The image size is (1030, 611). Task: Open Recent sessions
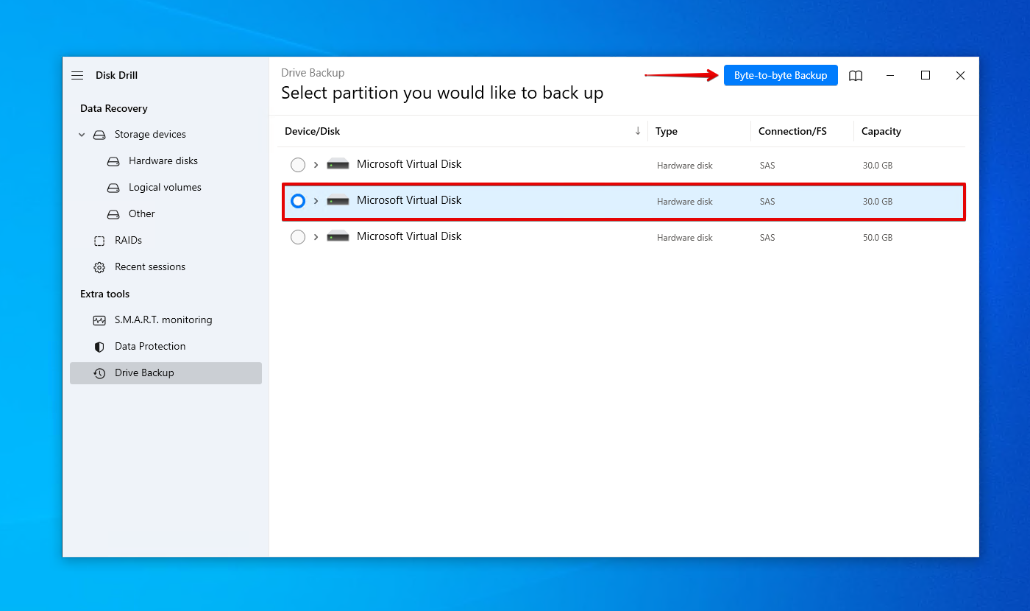pyautogui.click(x=150, y=266)
